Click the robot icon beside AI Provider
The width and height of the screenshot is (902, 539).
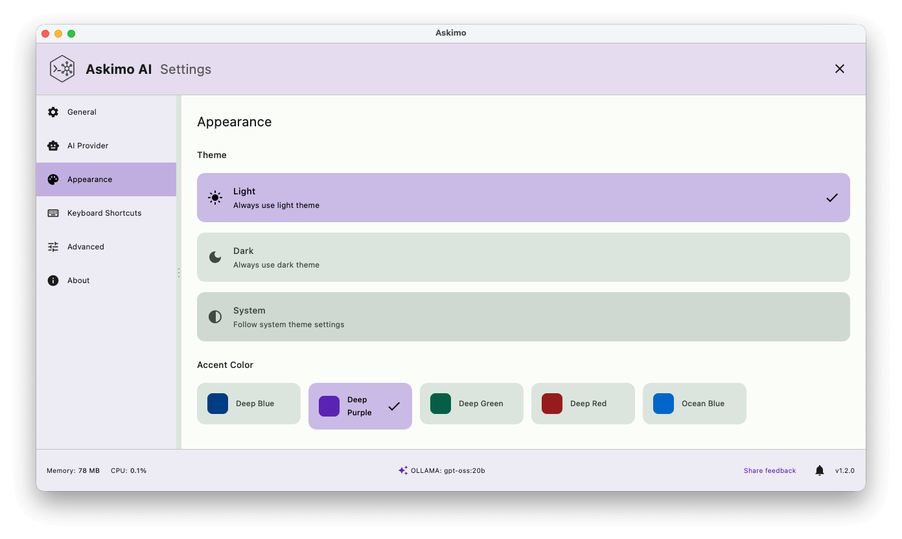tap(52, 145)
